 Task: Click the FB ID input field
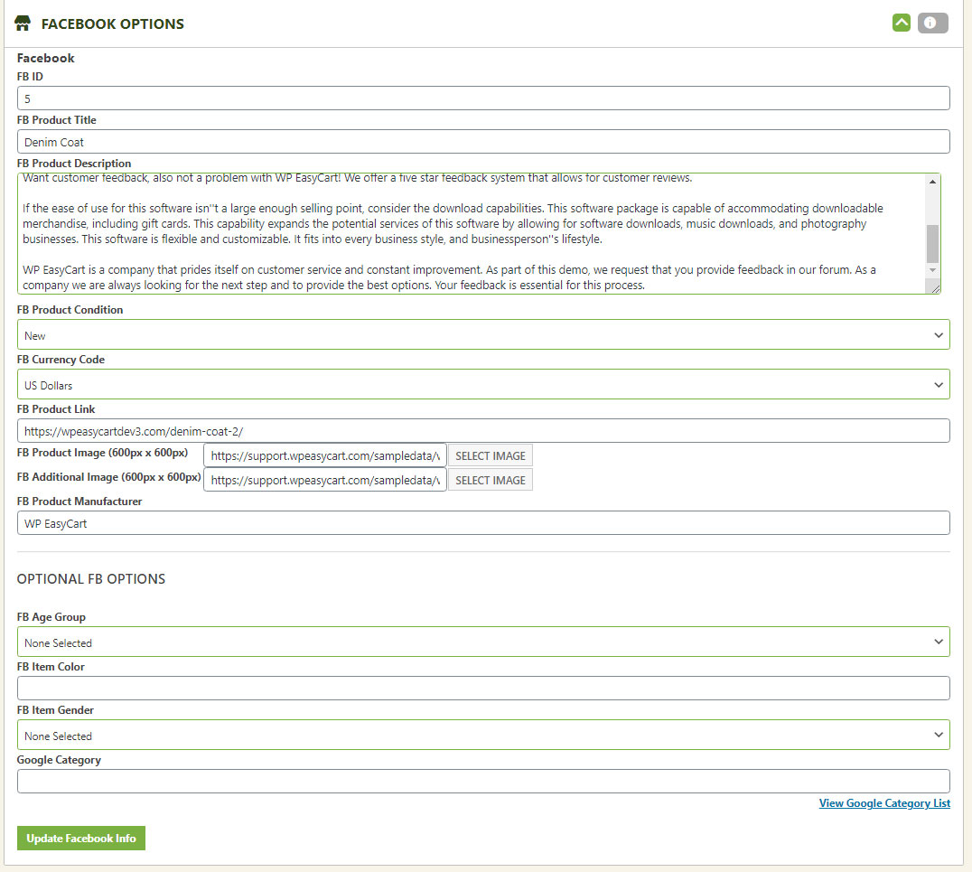pos(483,98)
